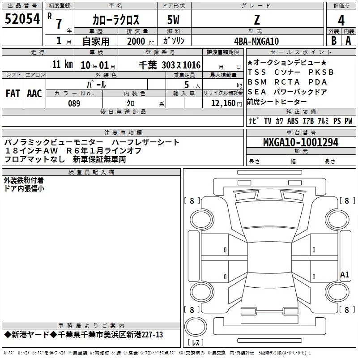Select interior rating A

point(348,41)
